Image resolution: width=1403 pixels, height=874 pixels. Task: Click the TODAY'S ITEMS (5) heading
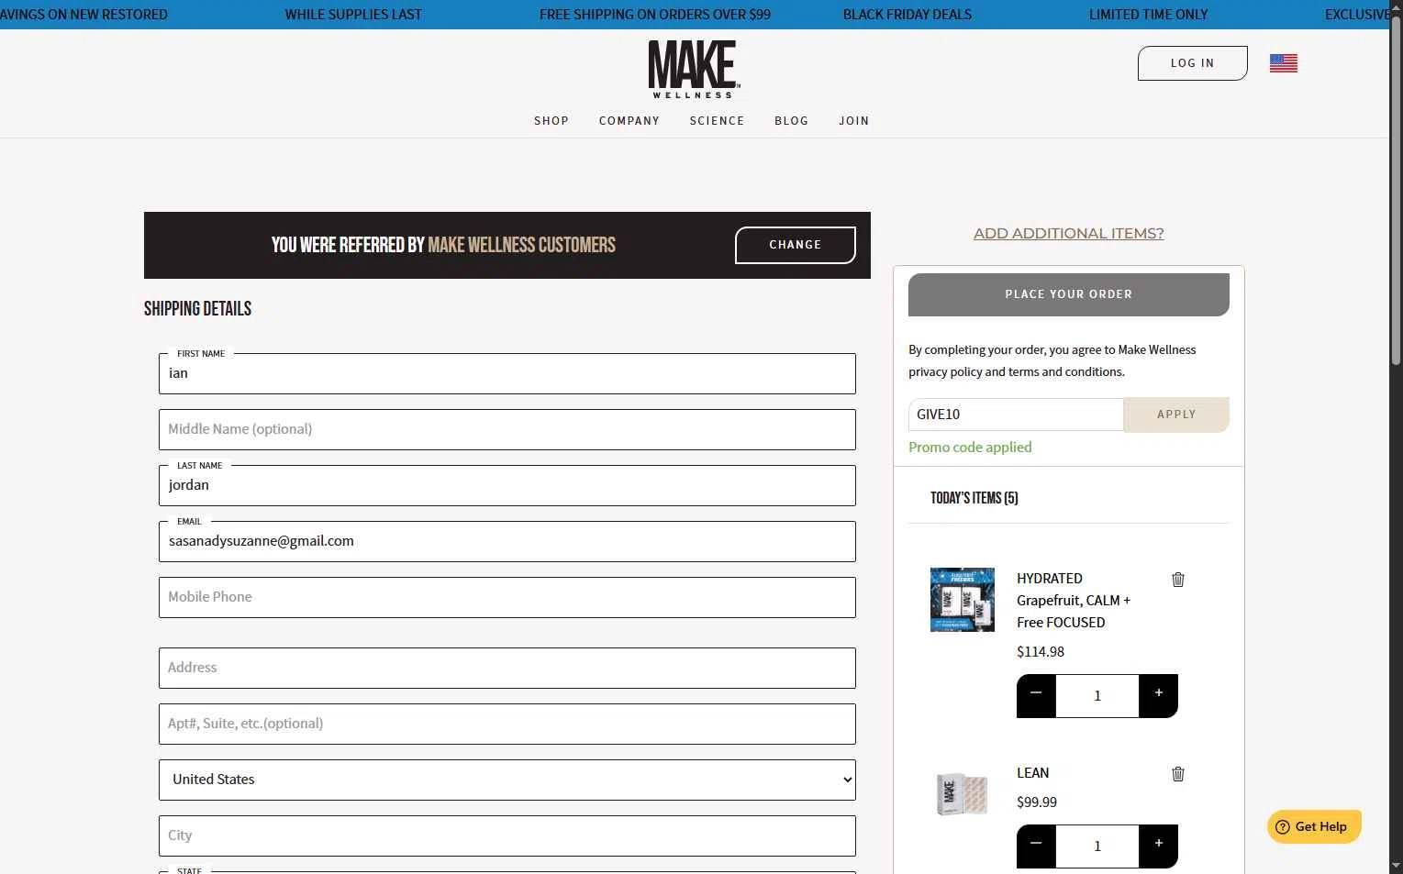pyautogui.click(x=974, y=498)
